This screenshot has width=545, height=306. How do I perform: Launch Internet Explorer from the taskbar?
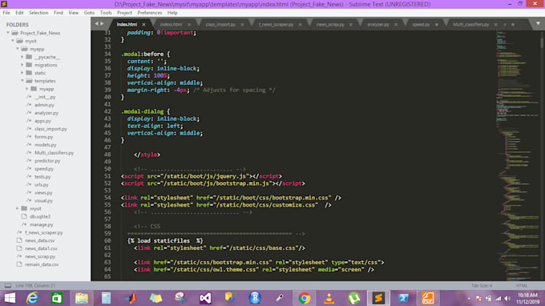[32, 298]
